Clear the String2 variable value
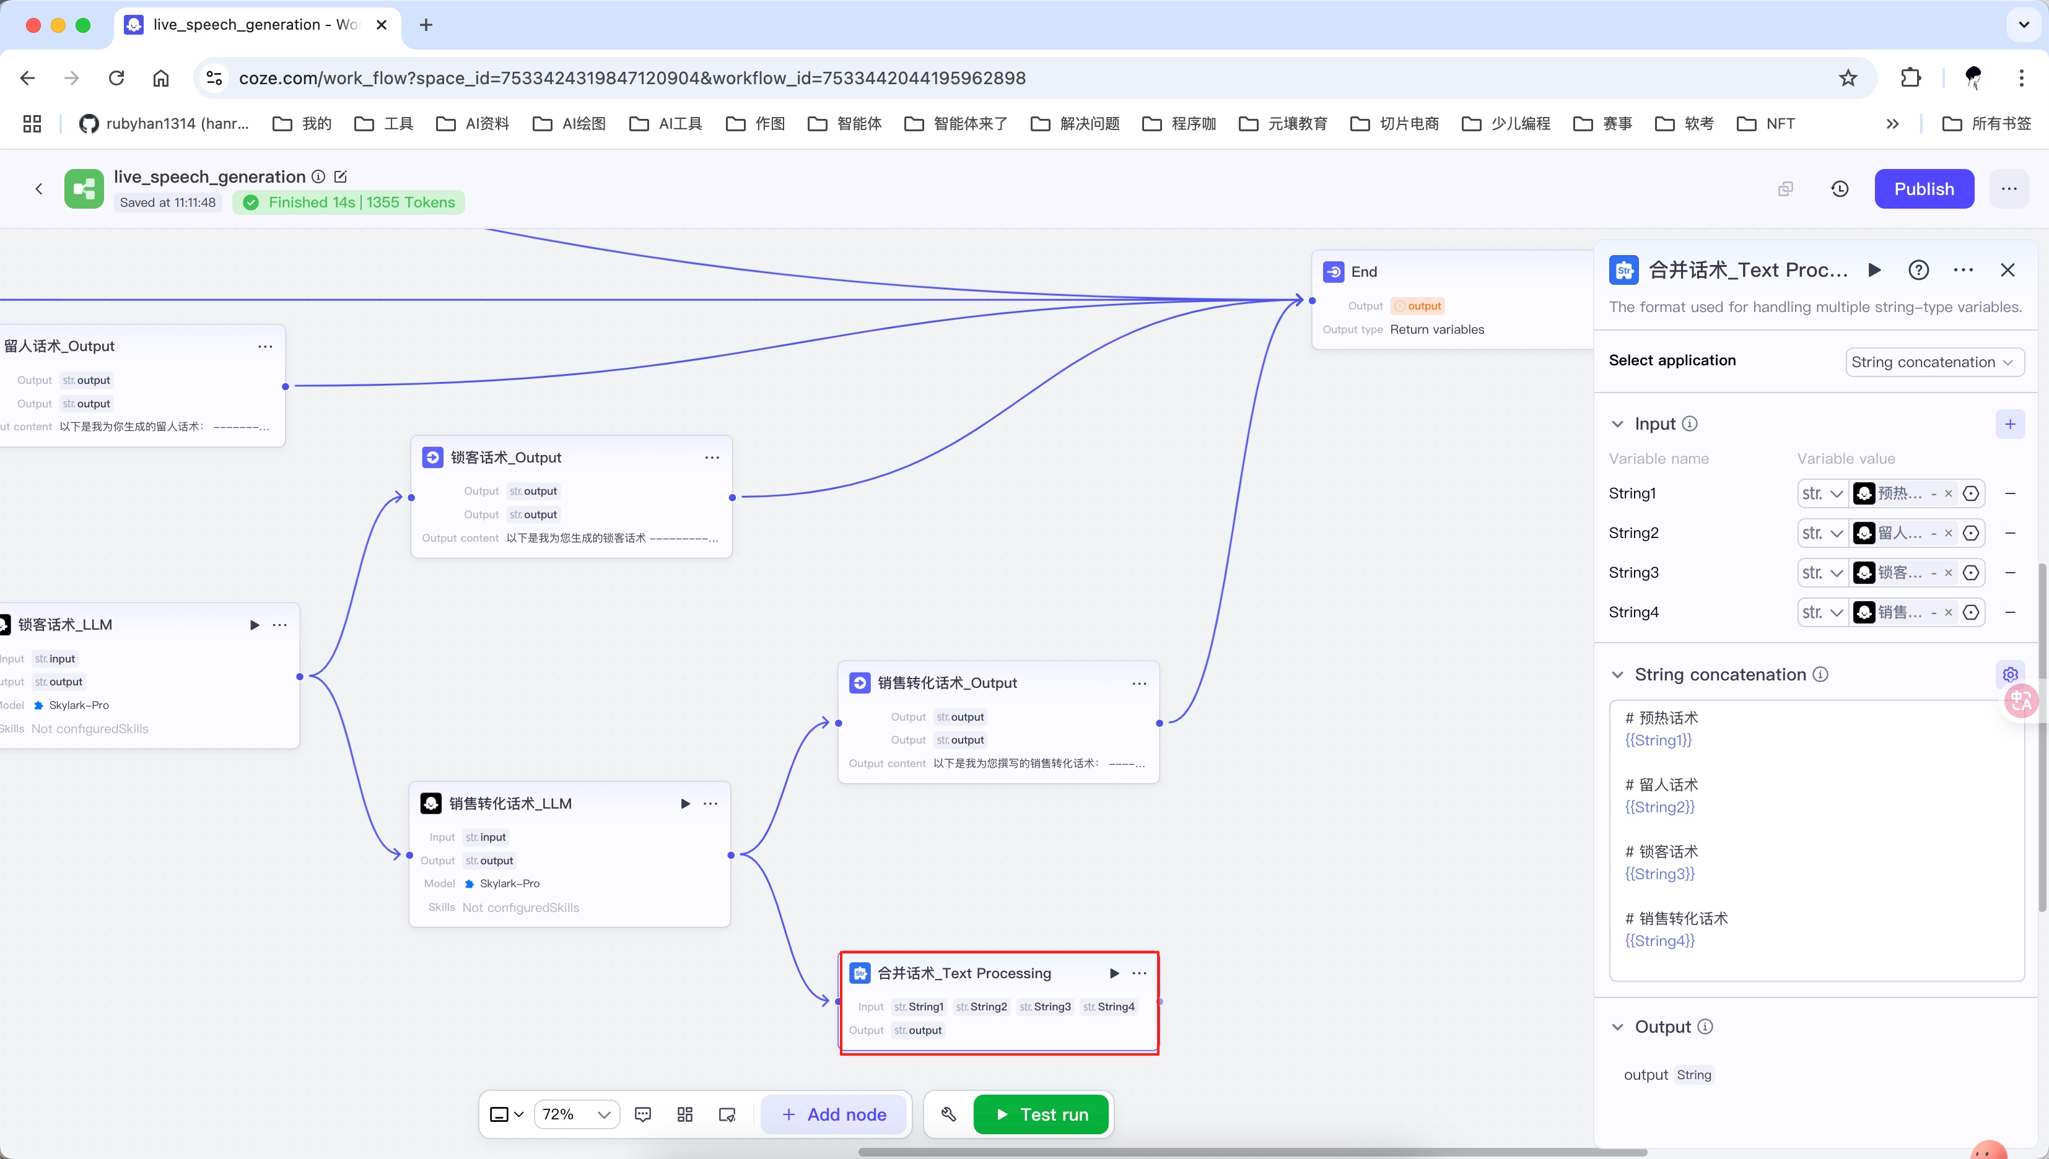Screen dimensions: 2049x1159 pyautogui.click(x=1948, y=533)
